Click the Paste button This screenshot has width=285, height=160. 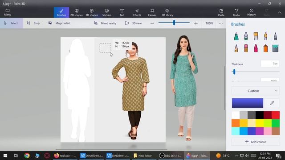coord(221,12)
